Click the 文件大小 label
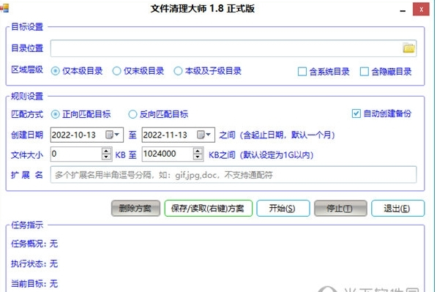The width and height of the screenshot is (437, 292). pos(27,155)
